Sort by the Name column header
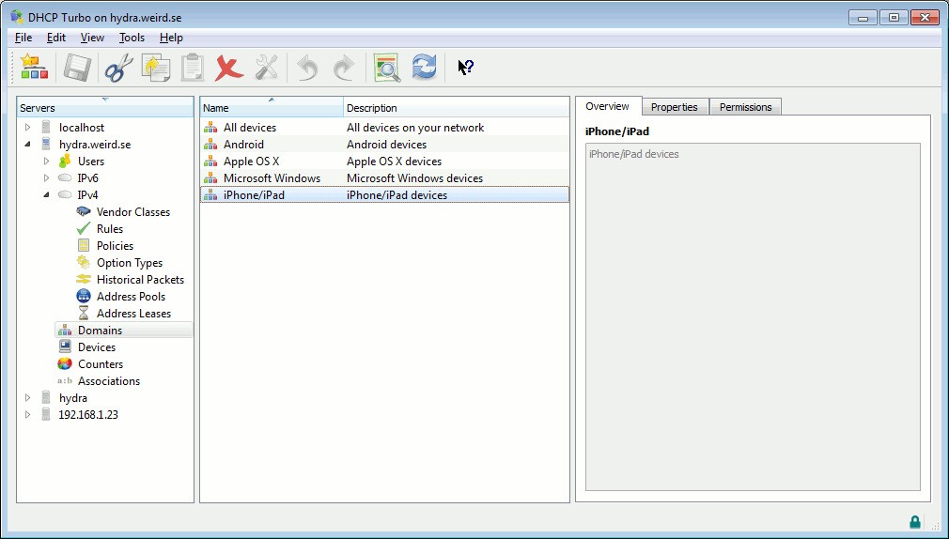 coord(272,108)
